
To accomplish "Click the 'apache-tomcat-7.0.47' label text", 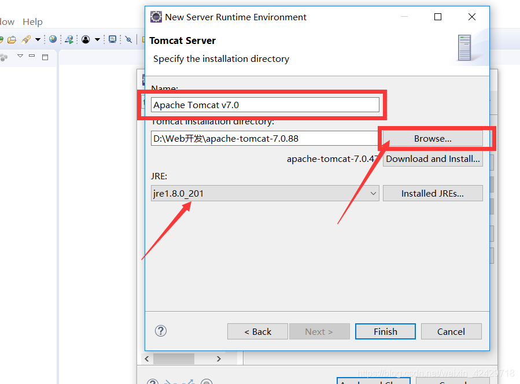I will click(332, 159).
